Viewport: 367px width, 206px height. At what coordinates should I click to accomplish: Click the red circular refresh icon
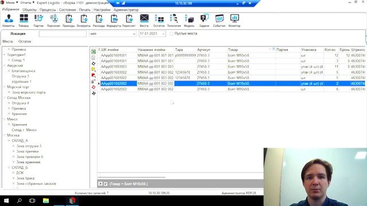(93, 87)
